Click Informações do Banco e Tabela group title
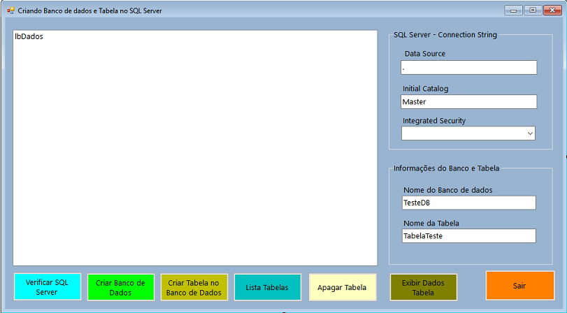The width and height of the screenshot is (567, 313). pos(446,168)
